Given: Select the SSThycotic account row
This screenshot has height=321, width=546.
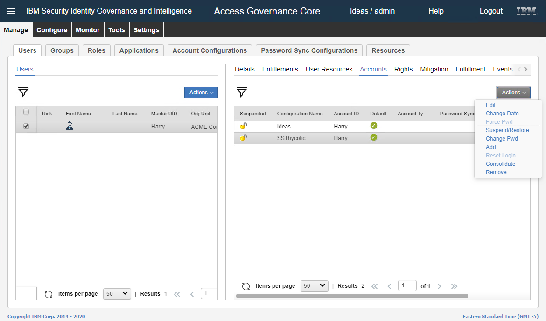Looking at the screenshot, I should (354, 138).
